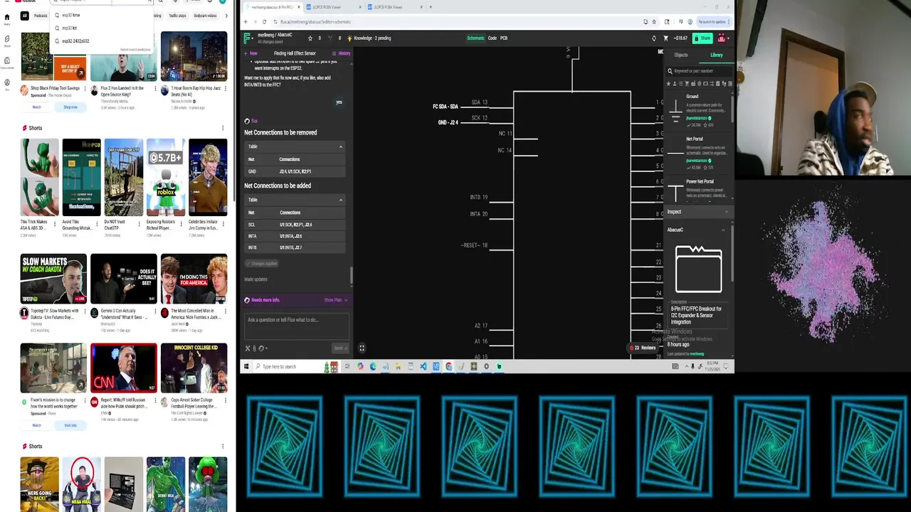This screenshot has width=911, height=512.
Task: Open YouTube Subscriptions in sidebar
Action: (7, 63)
